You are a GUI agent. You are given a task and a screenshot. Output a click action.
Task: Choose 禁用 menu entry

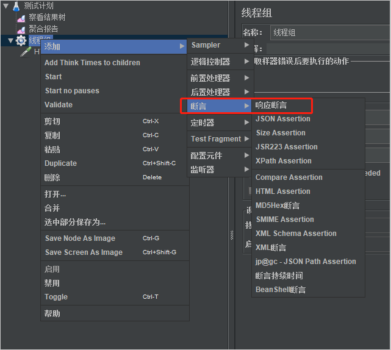click(115, 283)
